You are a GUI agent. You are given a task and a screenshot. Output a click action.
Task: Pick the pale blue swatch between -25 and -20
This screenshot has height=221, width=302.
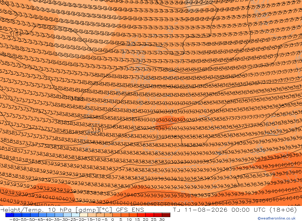click(x=75, y=215)
